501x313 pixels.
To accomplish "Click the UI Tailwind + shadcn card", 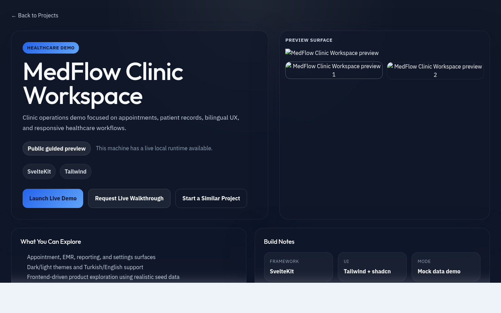I will point(372,267).
